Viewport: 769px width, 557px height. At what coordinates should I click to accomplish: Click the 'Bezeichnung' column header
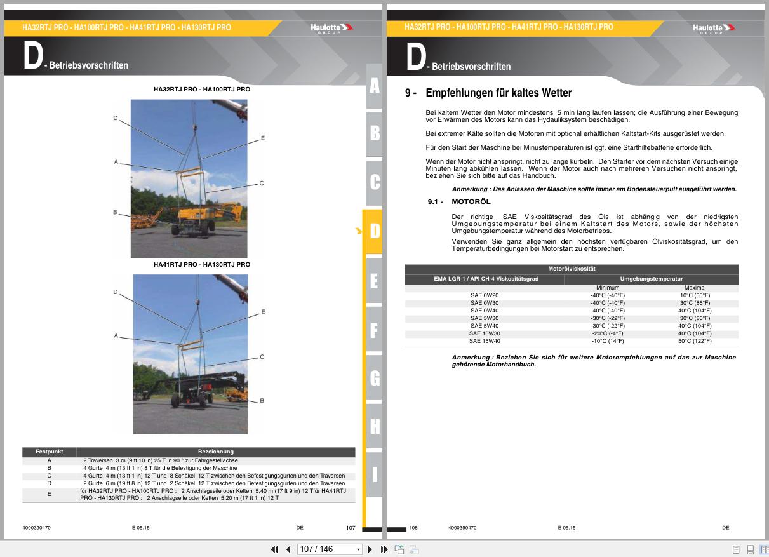click(x=216, y=452)
